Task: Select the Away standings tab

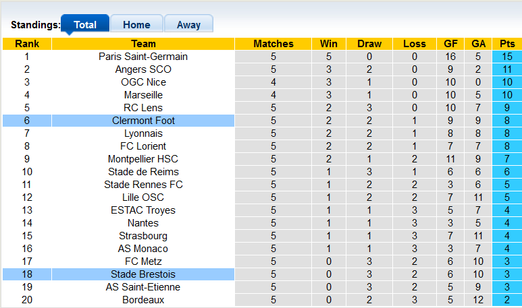Action: [x=188, y=24]
